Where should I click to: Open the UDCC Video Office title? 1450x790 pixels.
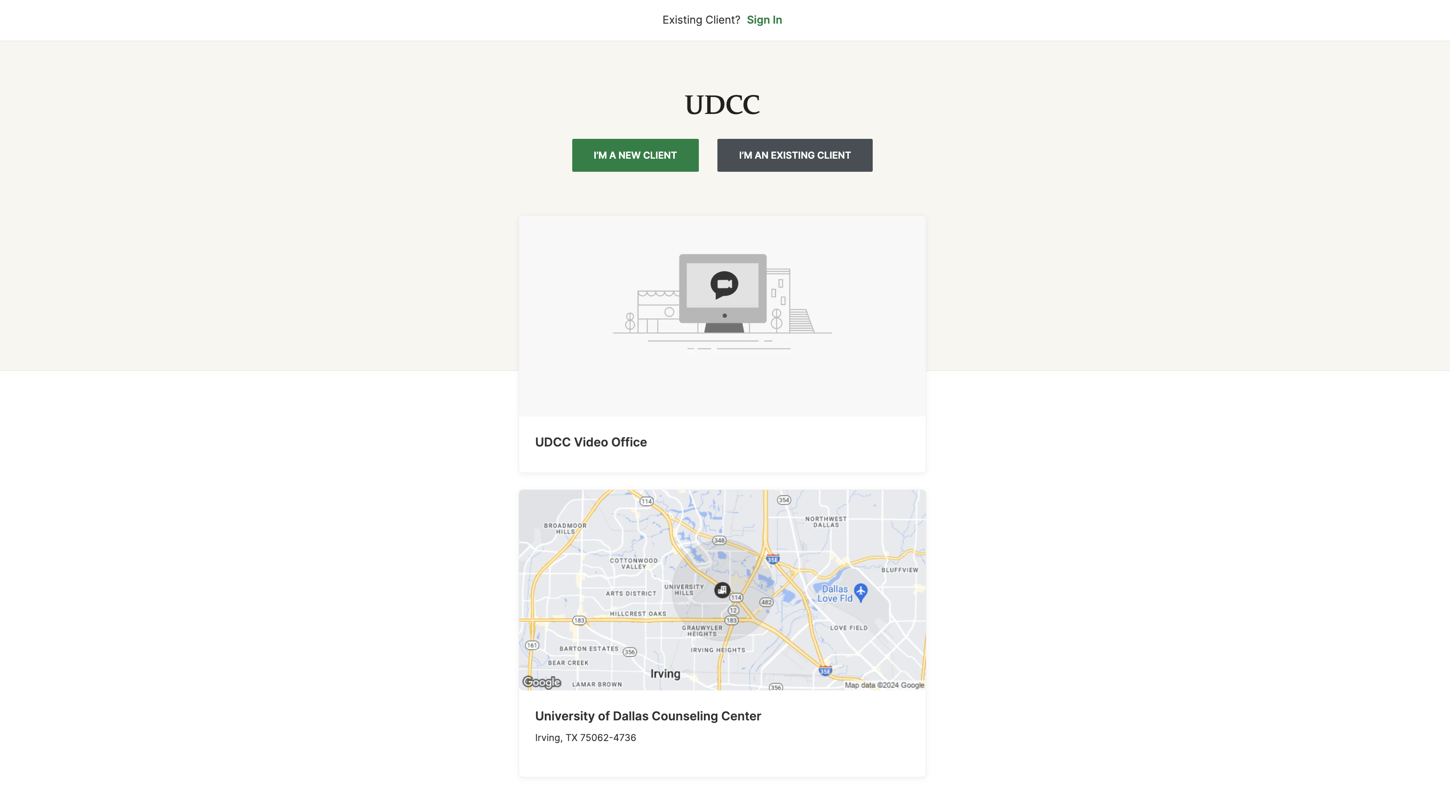tap(590, 442)
